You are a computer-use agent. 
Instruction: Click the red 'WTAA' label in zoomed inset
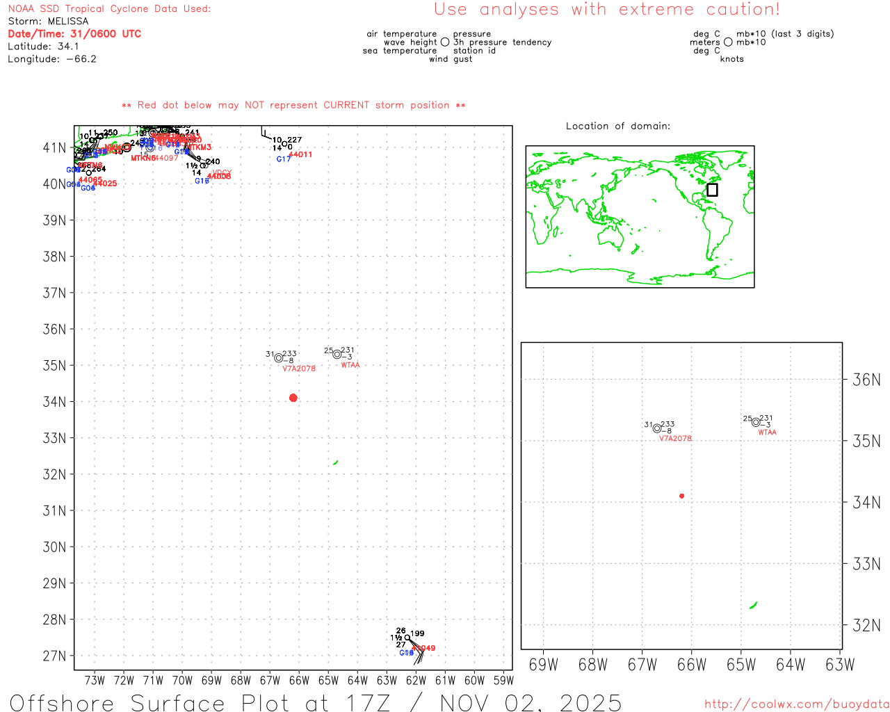tap(768, 432)
